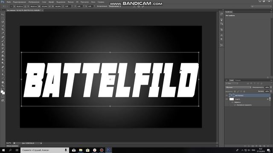
Task: Select the Magic Wand tool
Action: [3, 25]
